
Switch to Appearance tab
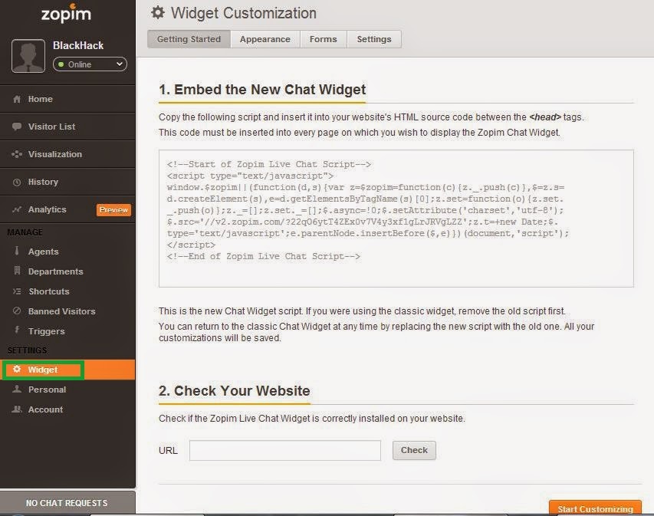[x=265, y=39]
